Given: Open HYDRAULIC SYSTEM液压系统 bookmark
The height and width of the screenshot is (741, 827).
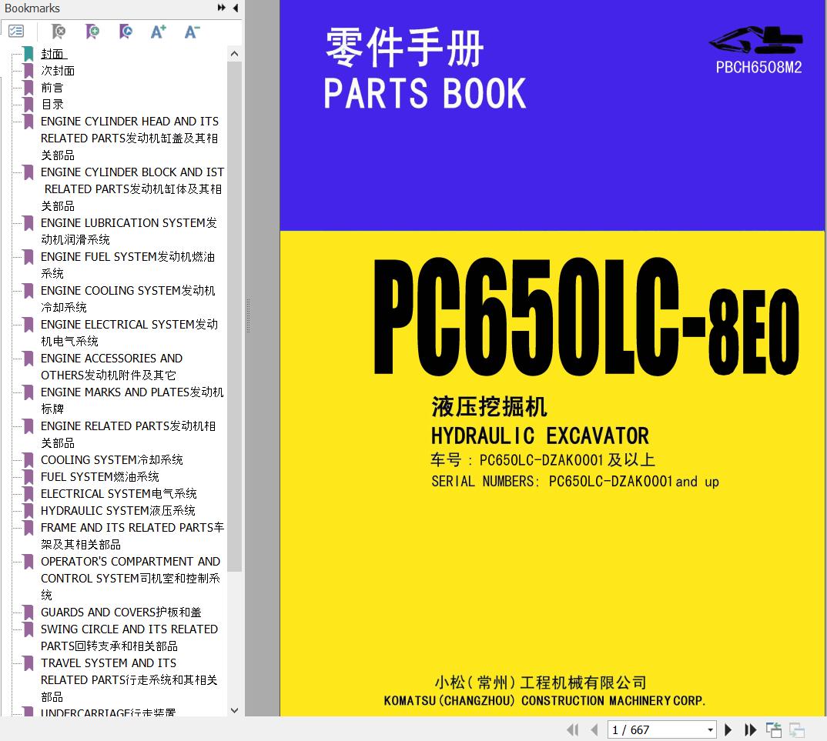Looking at the screenshot, I should coord(118,510).
